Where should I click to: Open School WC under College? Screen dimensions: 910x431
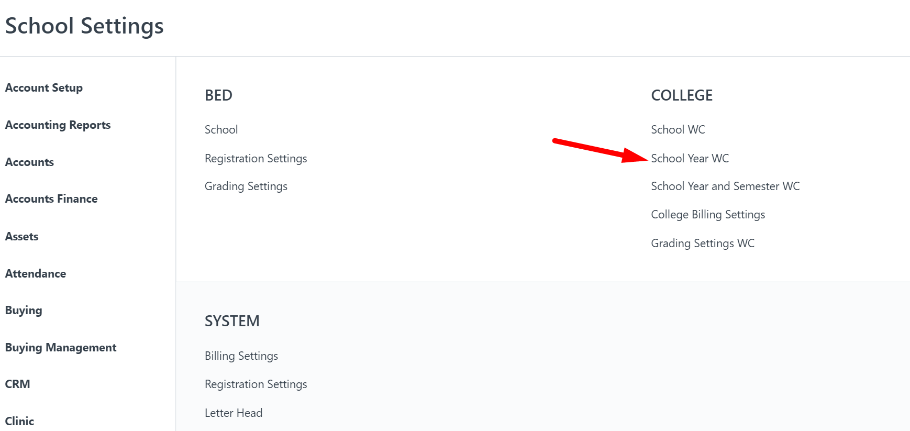(678, 129)
